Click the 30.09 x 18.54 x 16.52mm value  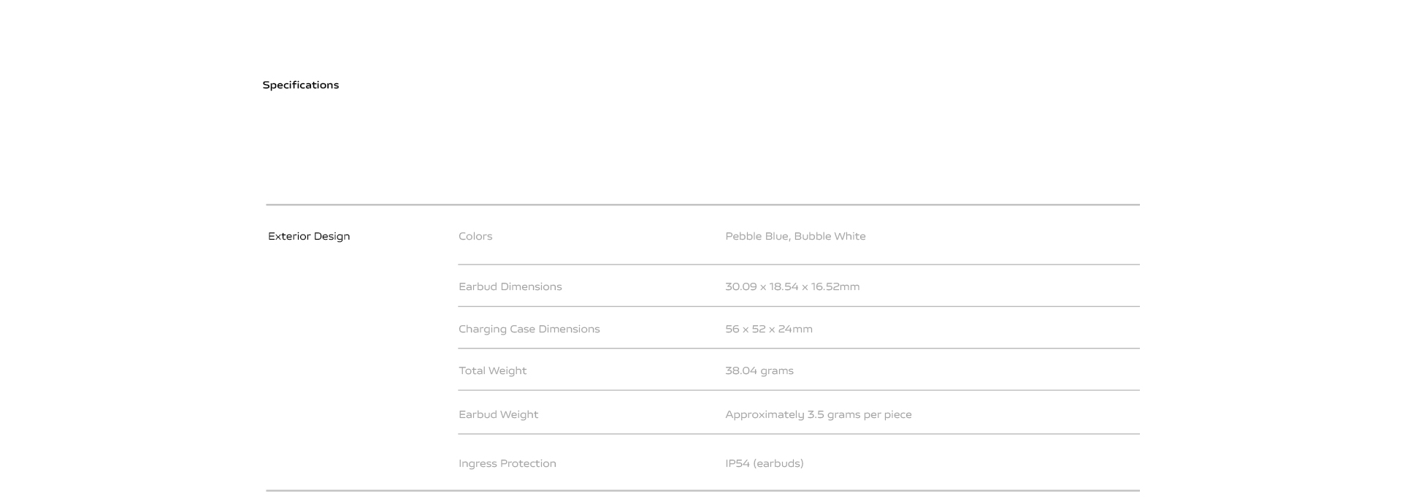[792, 286]
